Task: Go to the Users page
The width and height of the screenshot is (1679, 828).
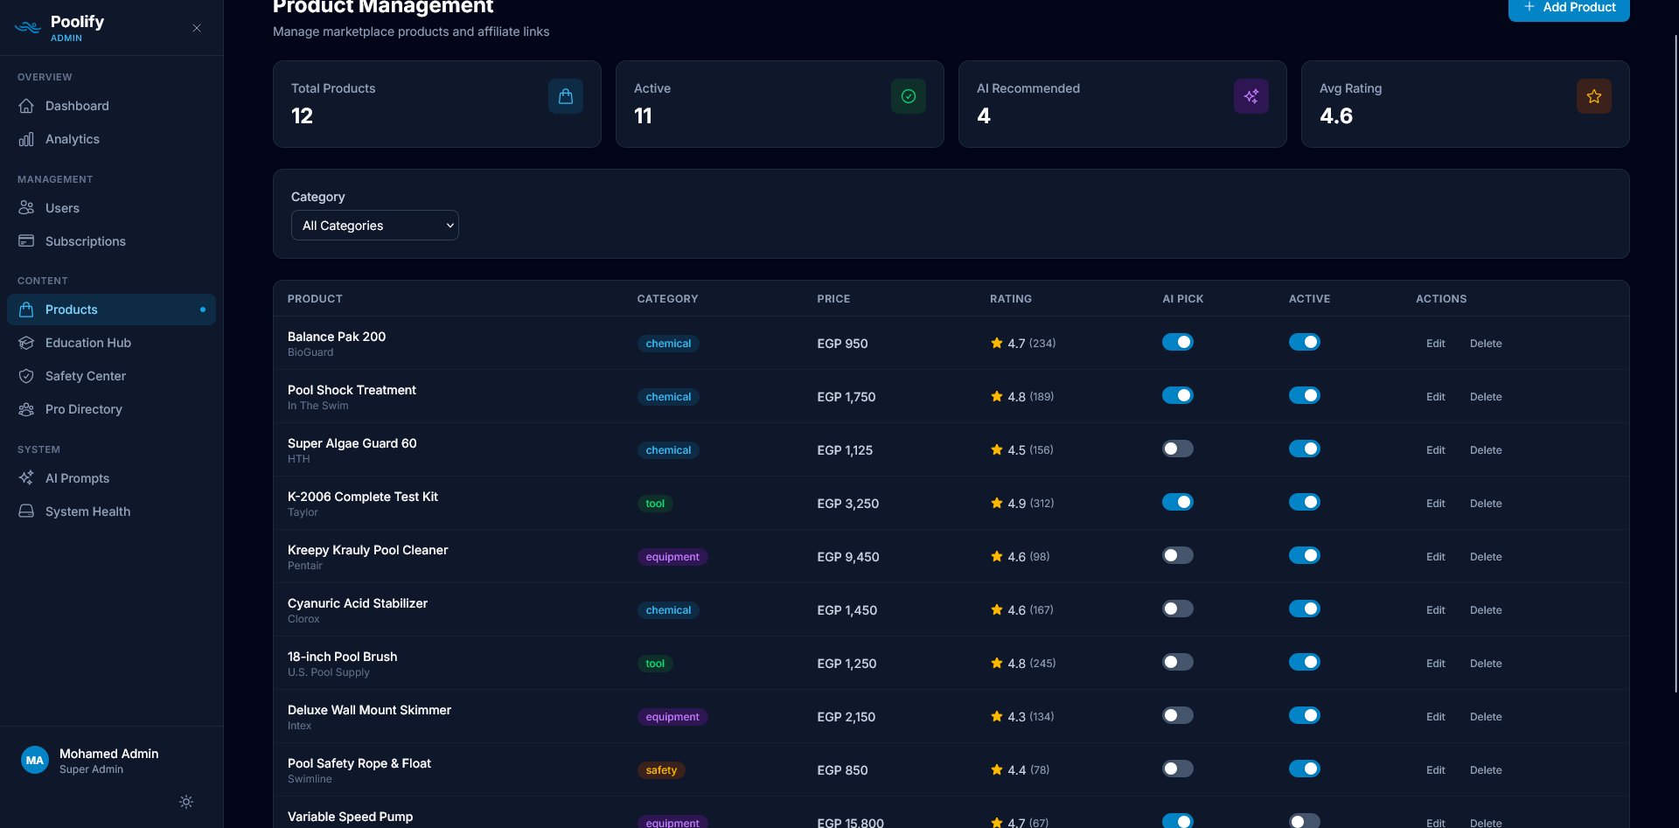Action: pyautogui.click(x=111, y=208)
